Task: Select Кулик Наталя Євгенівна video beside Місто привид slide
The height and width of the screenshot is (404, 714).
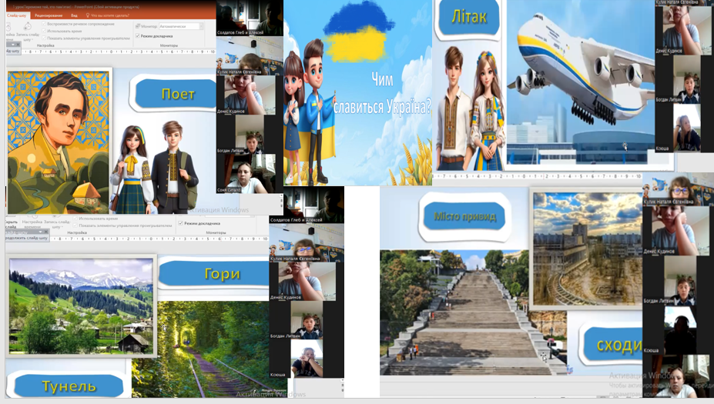Action: (x=679, y=189)
